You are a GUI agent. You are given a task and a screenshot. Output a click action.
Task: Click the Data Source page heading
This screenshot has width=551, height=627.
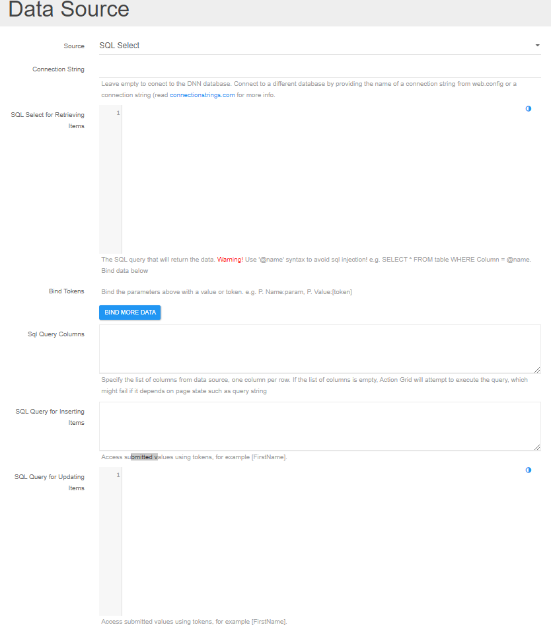68,10
